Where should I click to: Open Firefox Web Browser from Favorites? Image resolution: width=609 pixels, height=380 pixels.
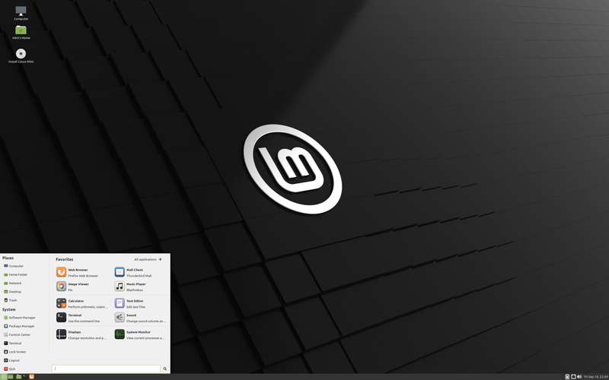click(81, 272)
